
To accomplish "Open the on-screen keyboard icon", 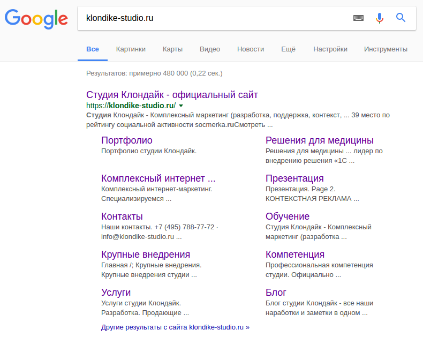I will coord(358,18).
